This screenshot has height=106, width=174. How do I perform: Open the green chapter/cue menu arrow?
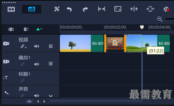coord(39,29)
